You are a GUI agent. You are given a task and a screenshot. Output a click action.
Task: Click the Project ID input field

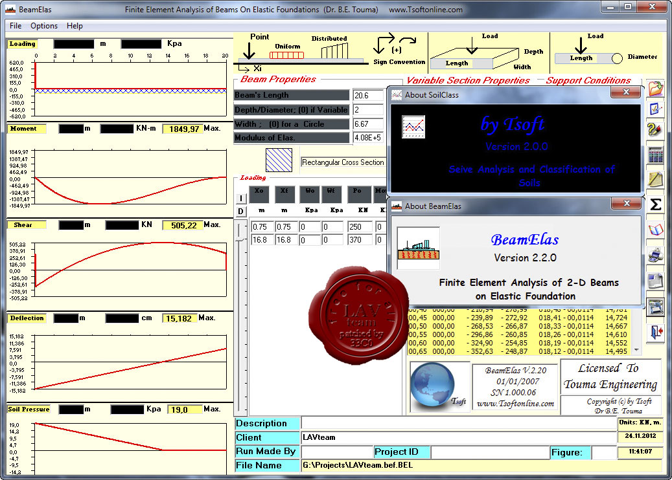(x=491, y=452)
